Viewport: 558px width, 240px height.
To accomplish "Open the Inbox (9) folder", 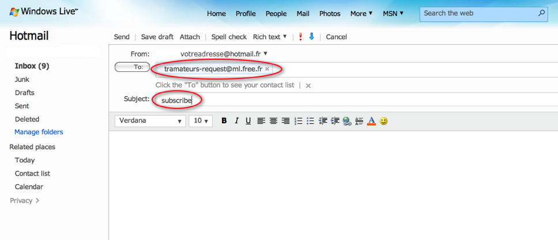I will 32,66.
